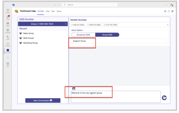The image size is (179, 113).
Task: Open the Sales Group conversation
Action: click(28, 33)
